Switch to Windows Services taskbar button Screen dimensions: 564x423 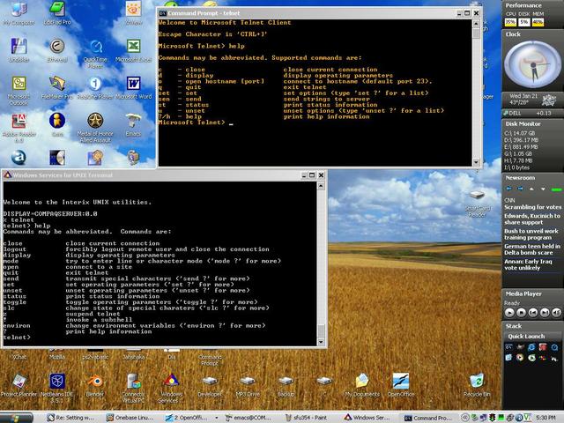point(367,418)
